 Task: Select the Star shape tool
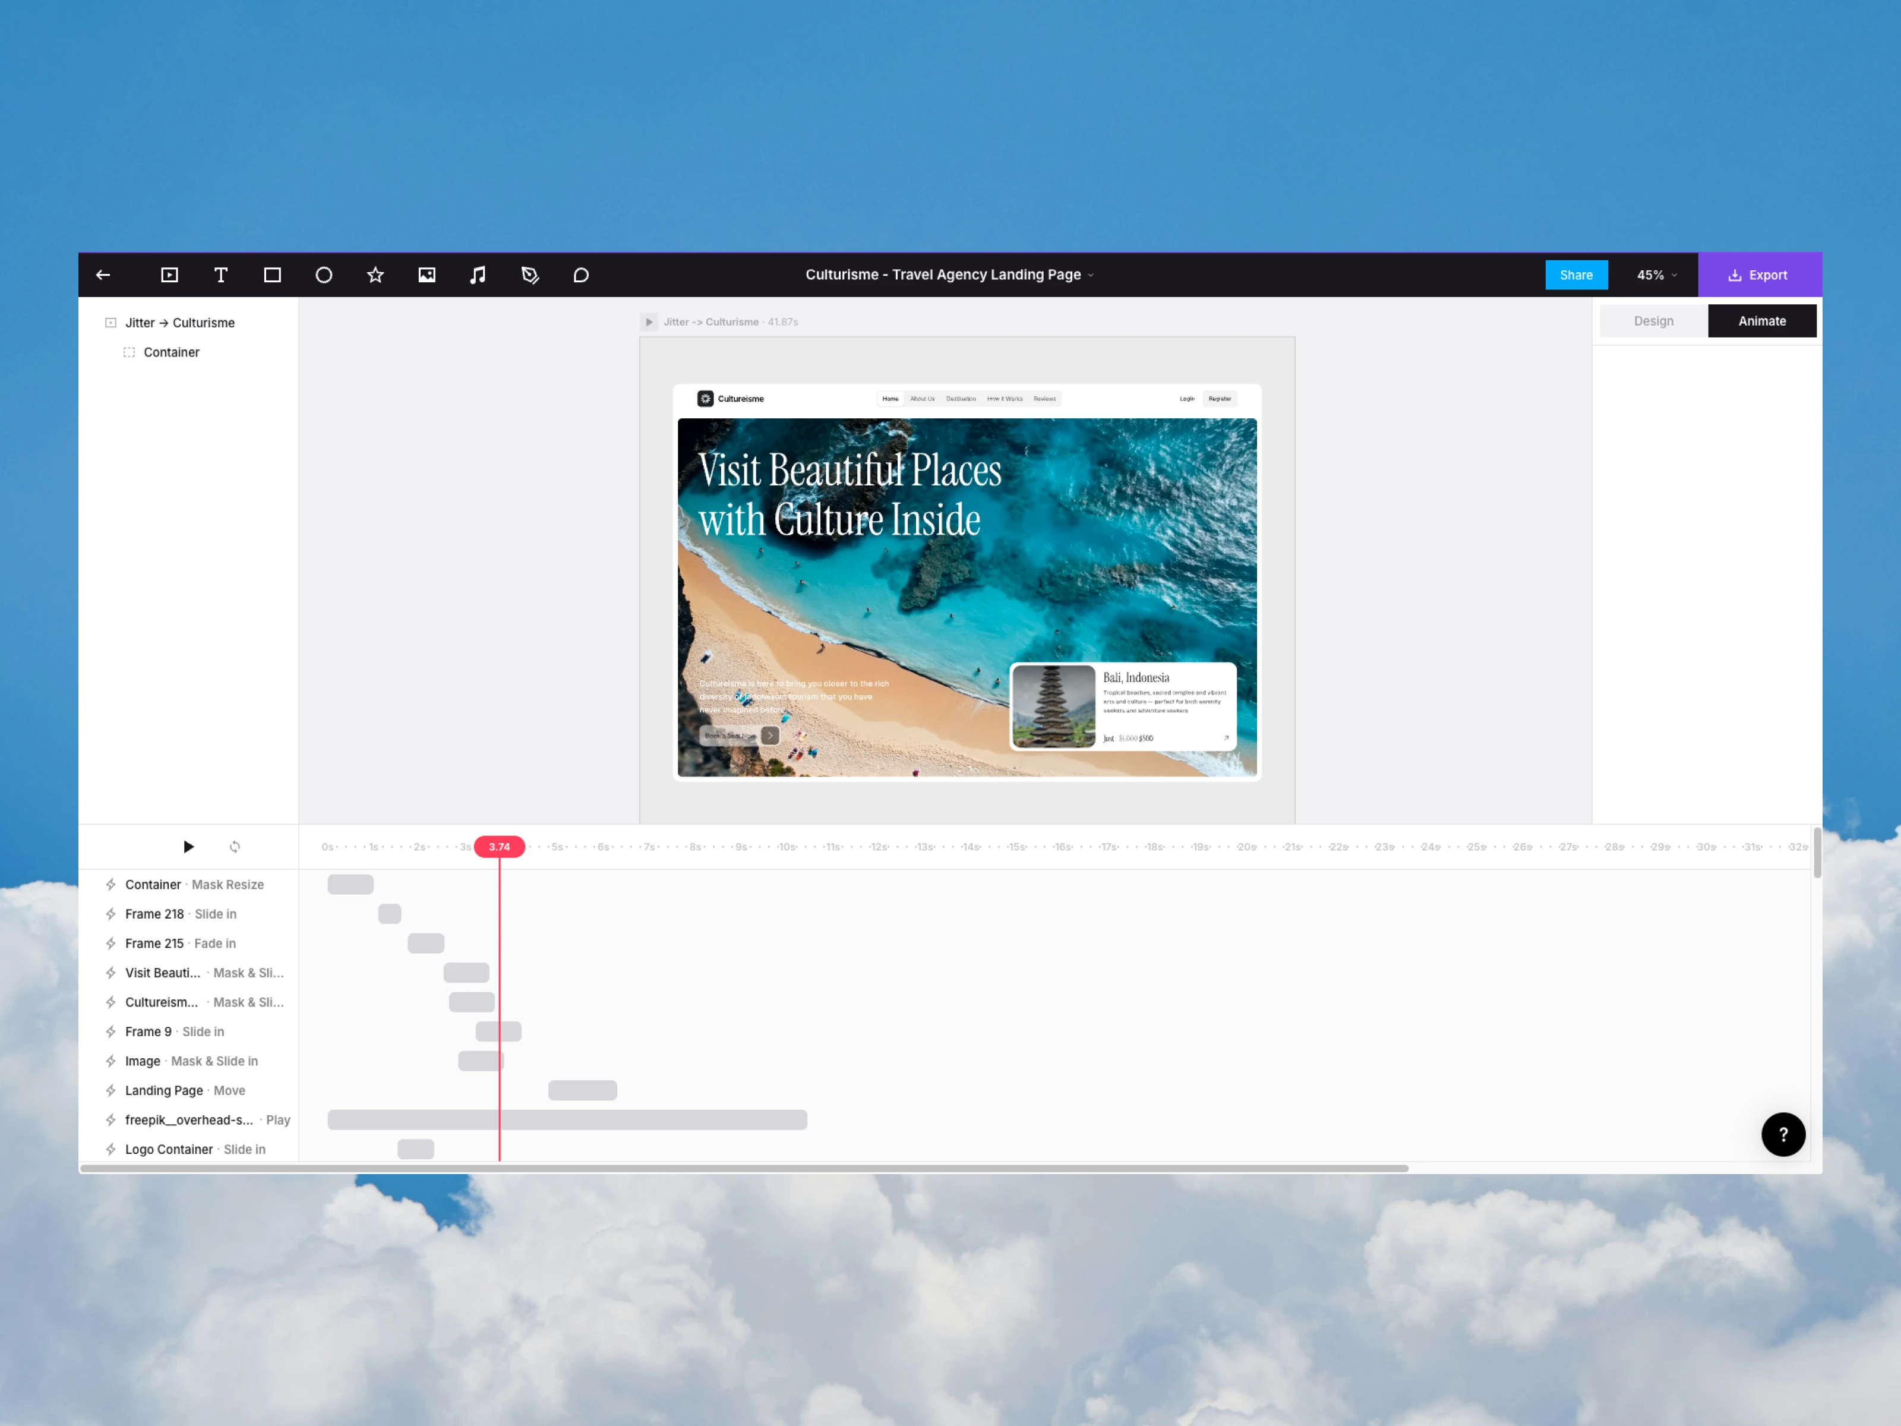(x=375, y=275)
